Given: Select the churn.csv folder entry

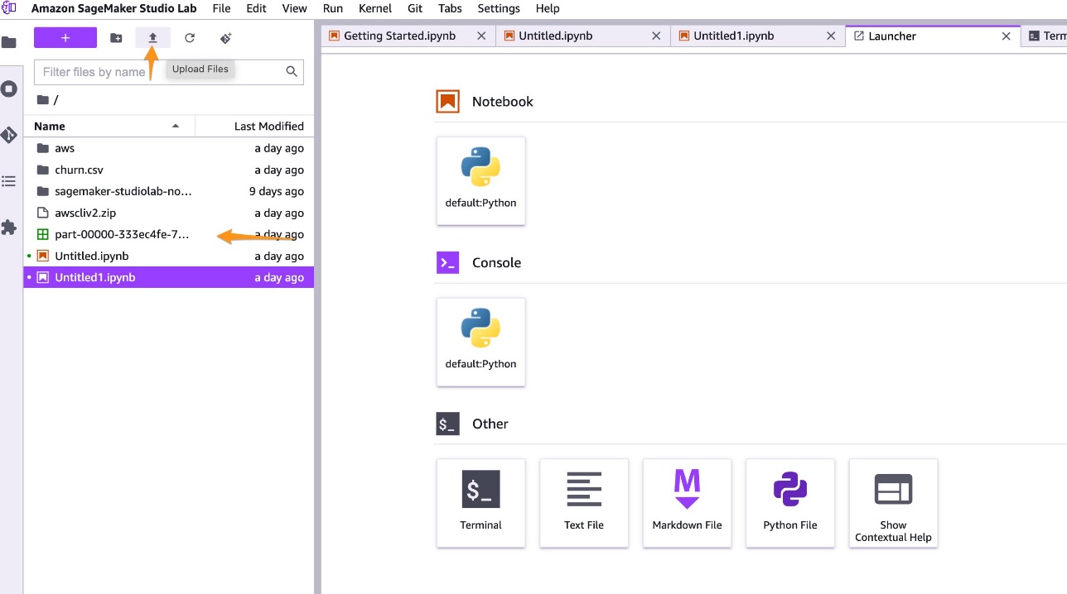Looking at the screenshot, I should coord(169,170).
